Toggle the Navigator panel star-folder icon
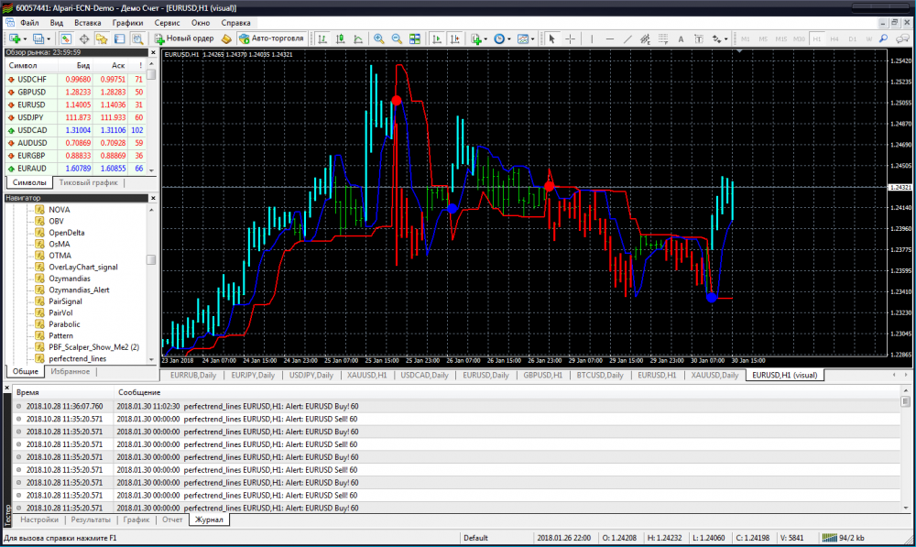This screenshot has height=547, width=916. tap(102, 38)
